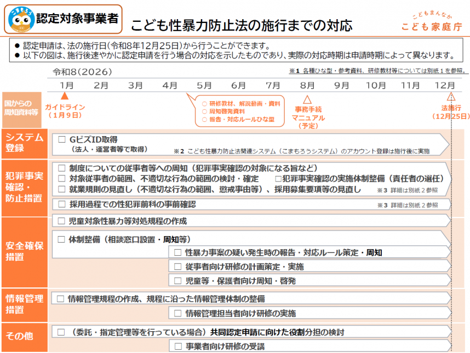Check 児童等・保護者向け周知・啓発 checkbox
Viewport: 470px width, 353px height.
177,281
